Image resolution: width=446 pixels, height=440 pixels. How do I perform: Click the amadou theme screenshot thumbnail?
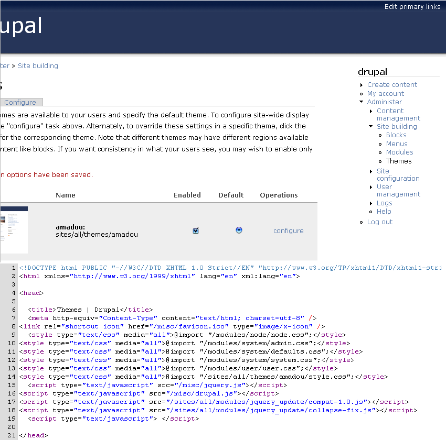point(14,229)
